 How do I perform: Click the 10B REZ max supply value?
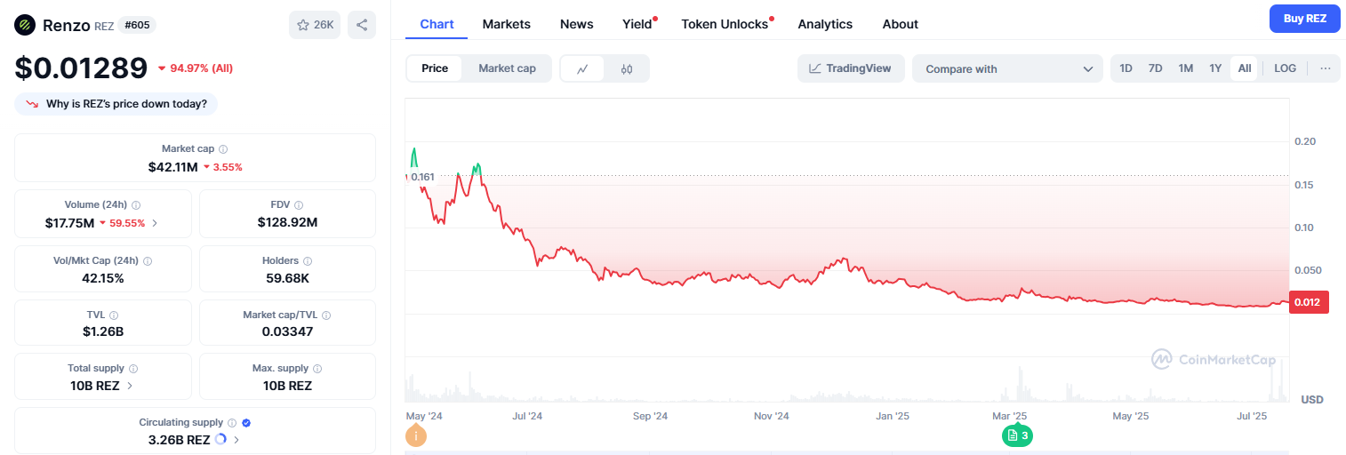(x=287, y=386)
